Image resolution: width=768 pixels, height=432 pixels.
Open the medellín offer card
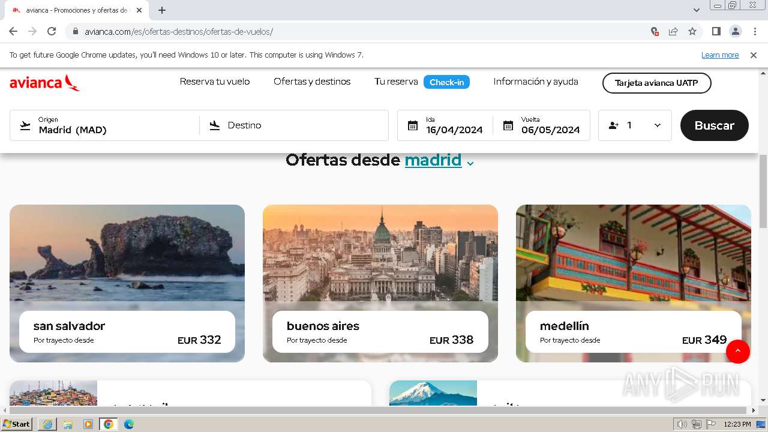tap(634, 284)
